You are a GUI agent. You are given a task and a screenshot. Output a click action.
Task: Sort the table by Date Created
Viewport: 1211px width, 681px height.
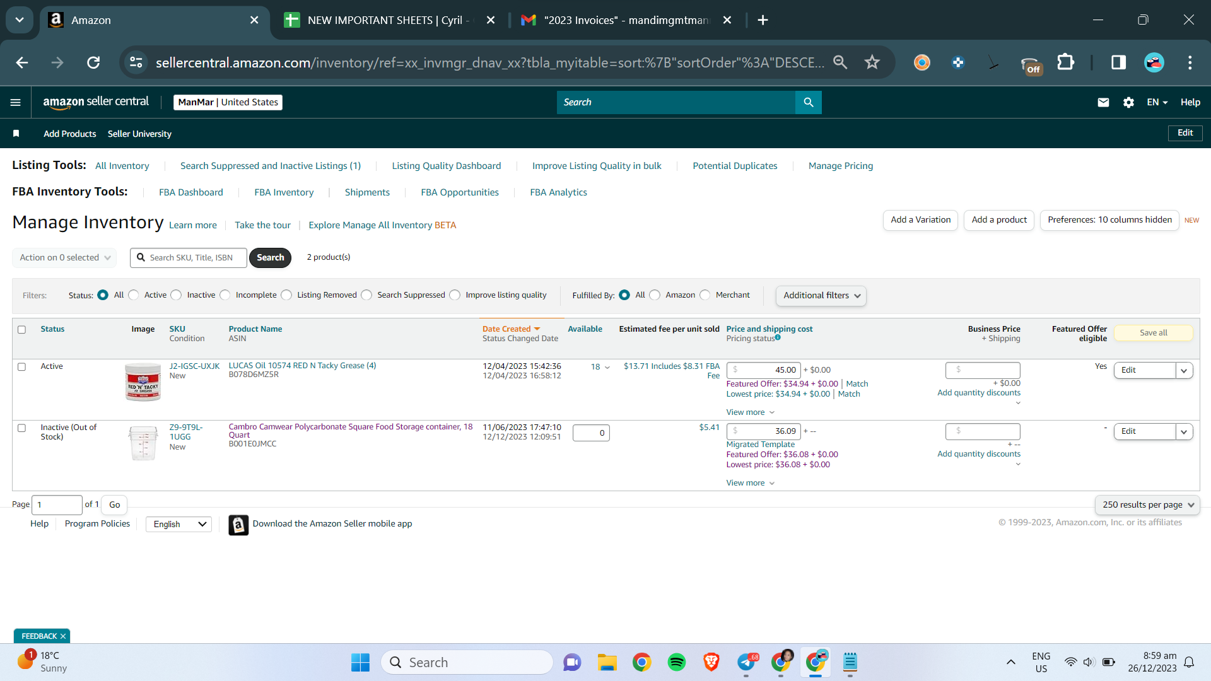pos(511,329)
